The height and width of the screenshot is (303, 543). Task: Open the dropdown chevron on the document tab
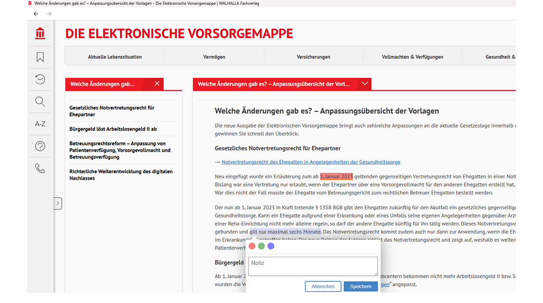click(x=365, y=84)
